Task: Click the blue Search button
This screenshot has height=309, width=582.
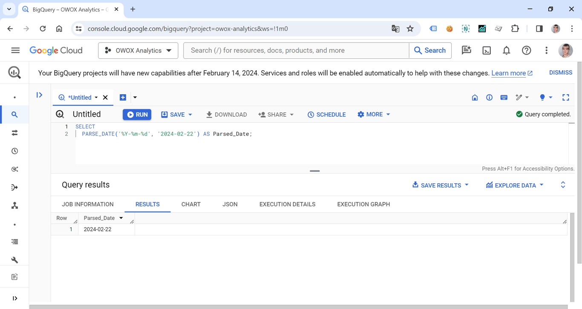Action: pos(430,50)
